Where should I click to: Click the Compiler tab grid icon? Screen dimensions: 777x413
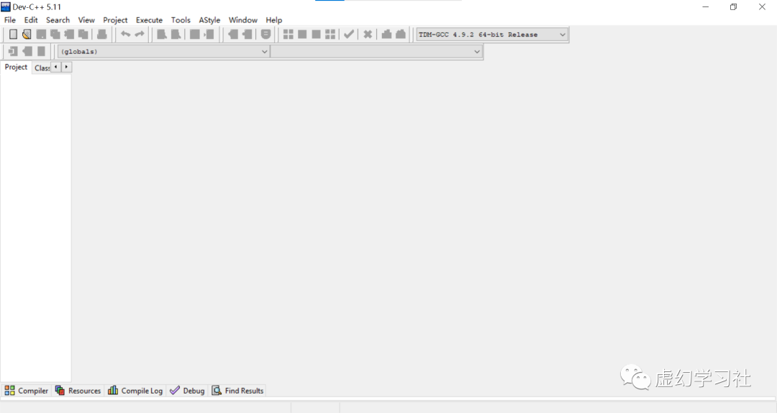click(9, 391)
